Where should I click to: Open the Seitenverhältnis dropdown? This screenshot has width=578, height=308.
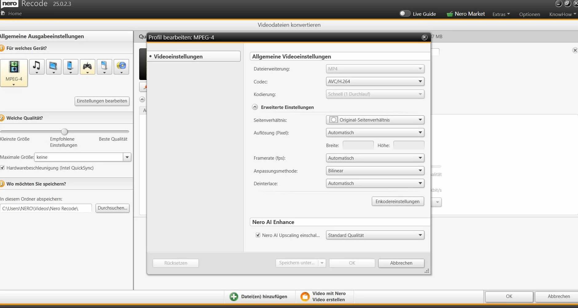click(375, 120)
